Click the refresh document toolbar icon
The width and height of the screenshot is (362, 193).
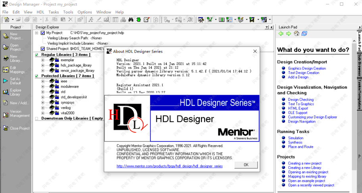coord(156,19)
